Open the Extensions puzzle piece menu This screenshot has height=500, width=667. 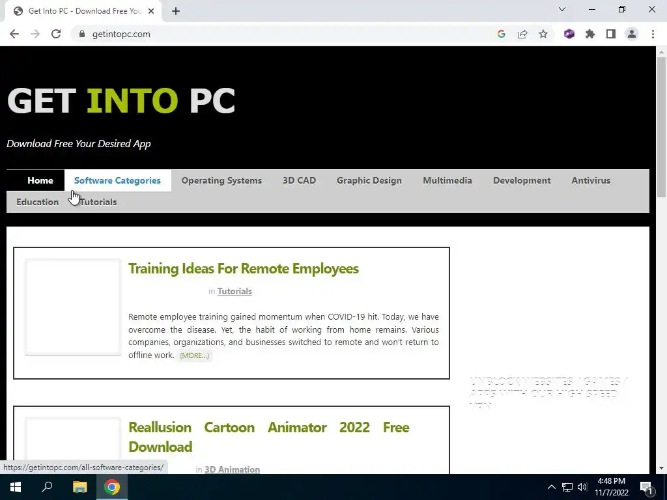pos(590,34)
